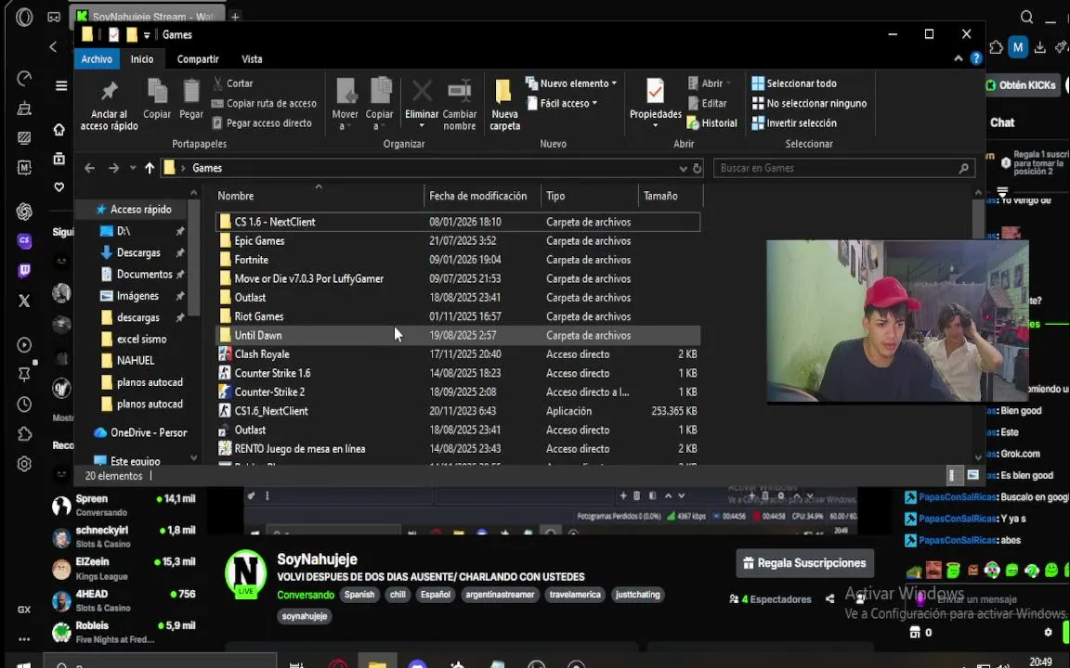Open Fácil acceso dropdown
This screenshot has height=668, width=1070.
click(561, 103)
